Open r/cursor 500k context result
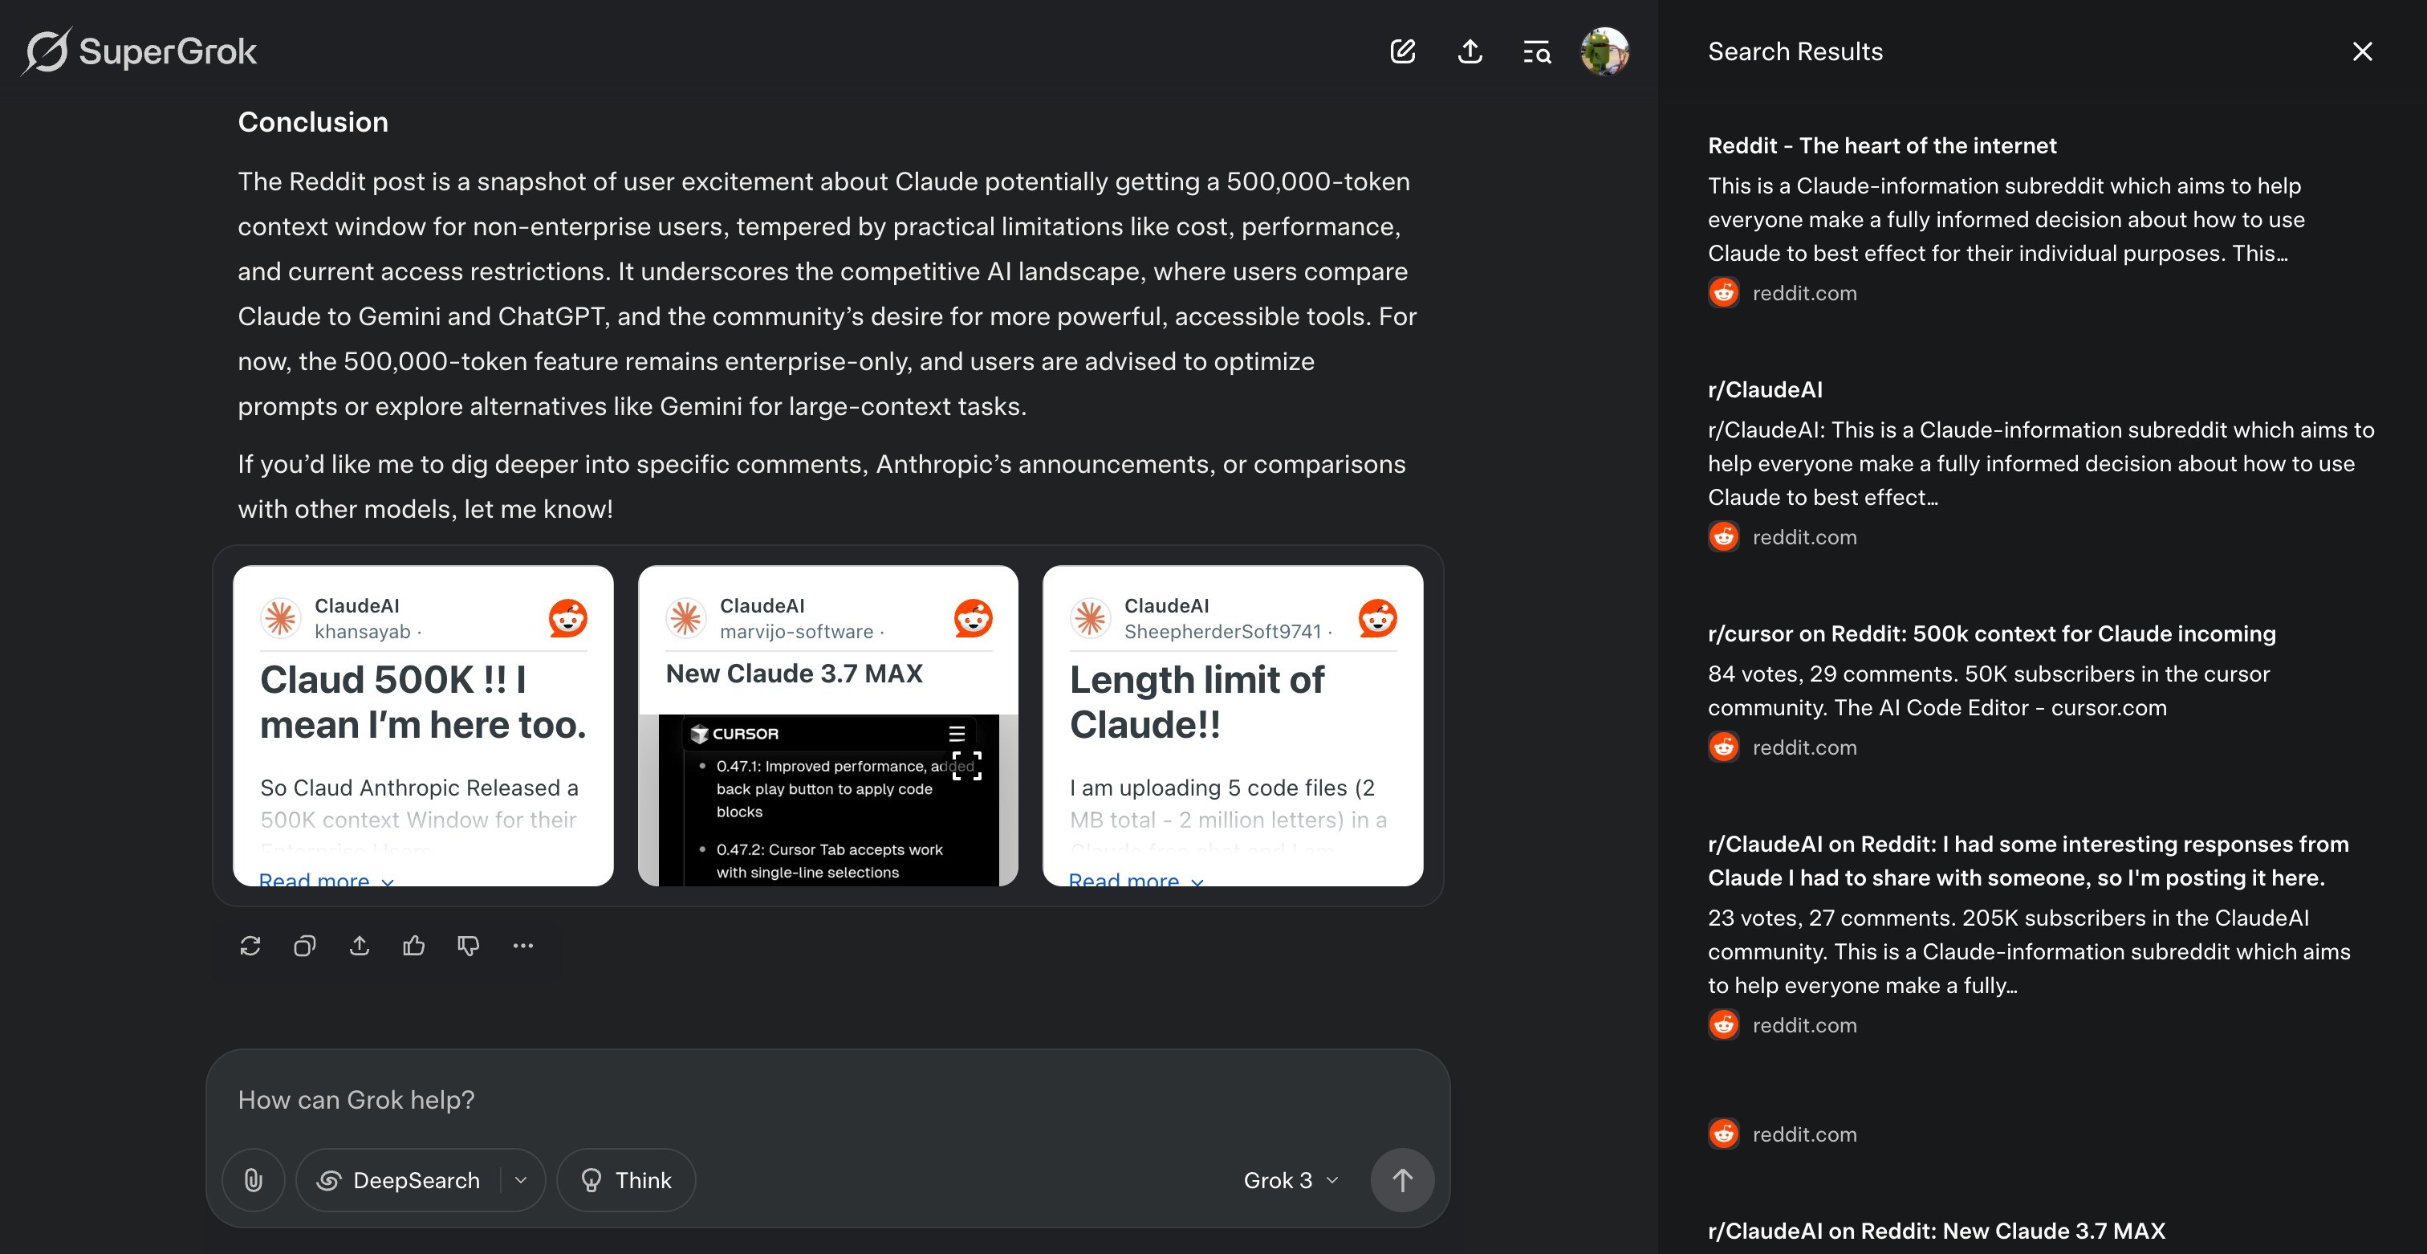The image size is (2427, 1254). coord(1992,633)
